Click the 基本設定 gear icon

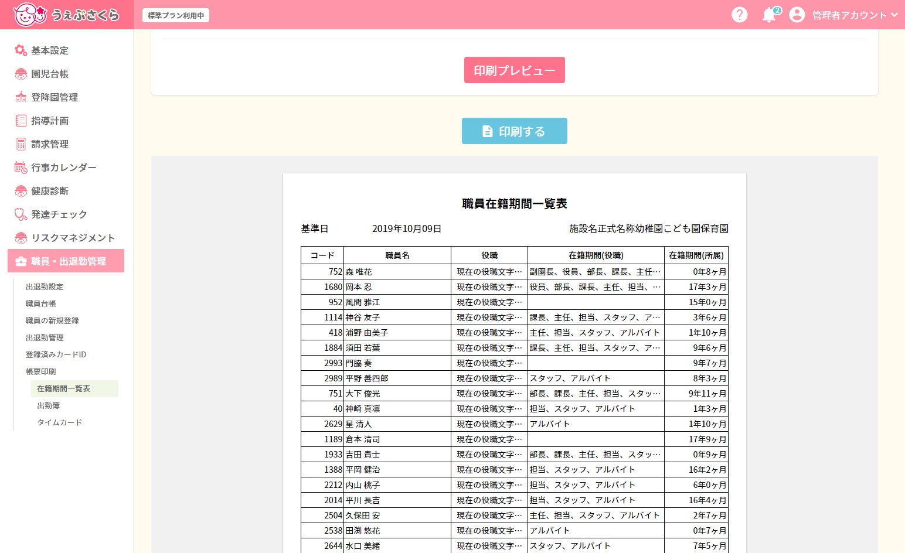pos(21,50)
